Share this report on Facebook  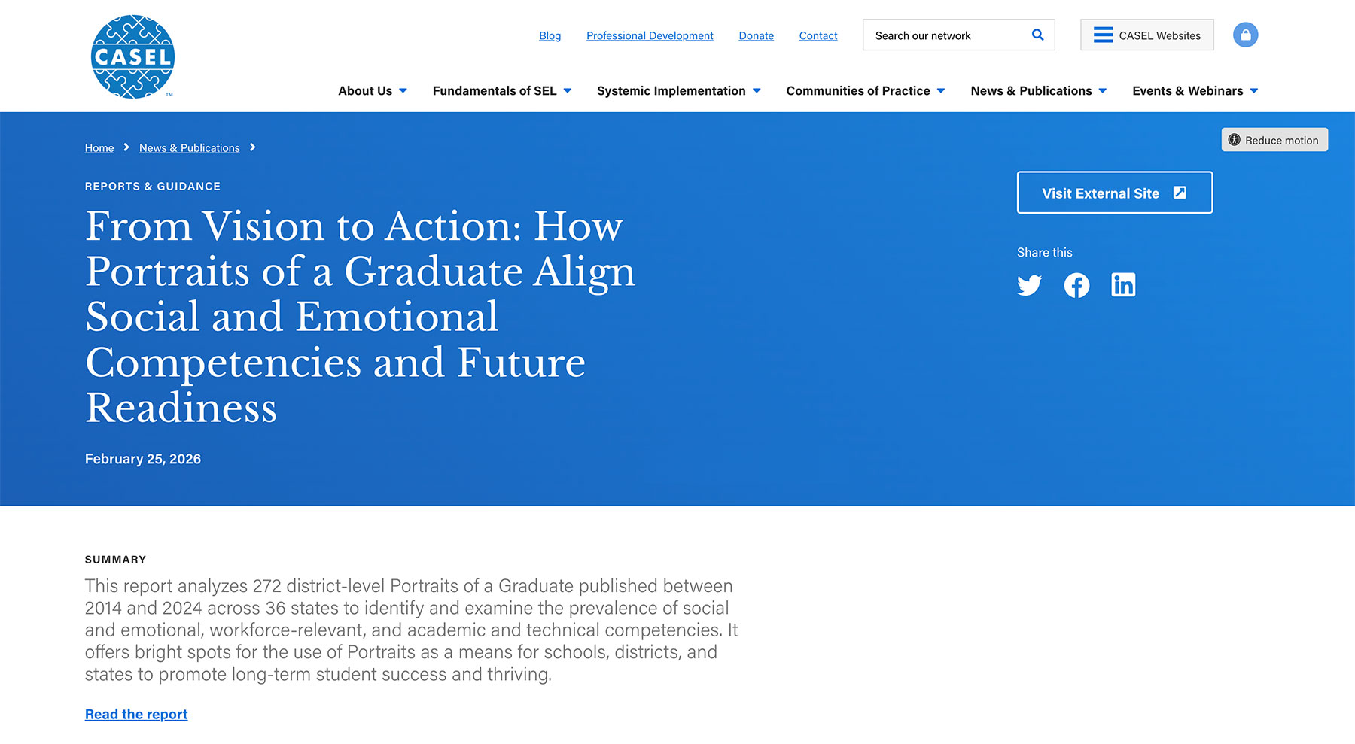point(1076,285)
